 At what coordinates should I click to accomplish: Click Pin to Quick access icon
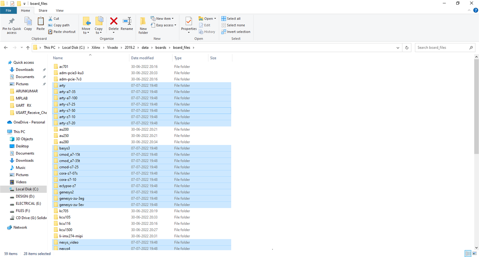[12, 21]
